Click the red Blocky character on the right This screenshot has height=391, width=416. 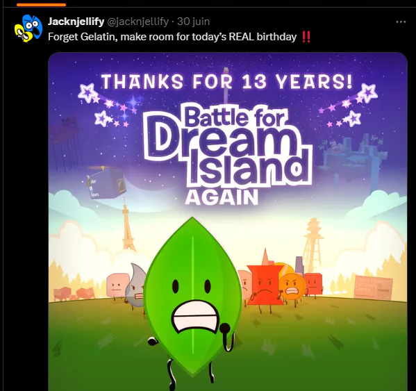coord(314,284)
